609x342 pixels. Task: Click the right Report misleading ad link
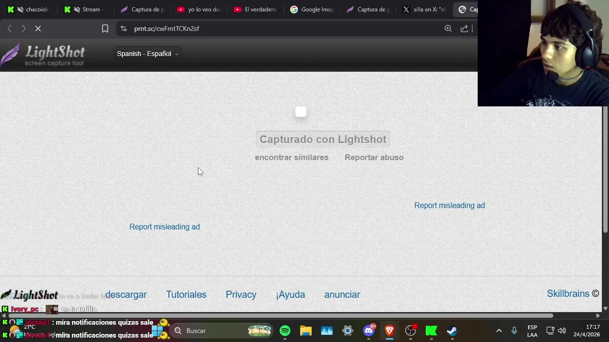(450, 205)
